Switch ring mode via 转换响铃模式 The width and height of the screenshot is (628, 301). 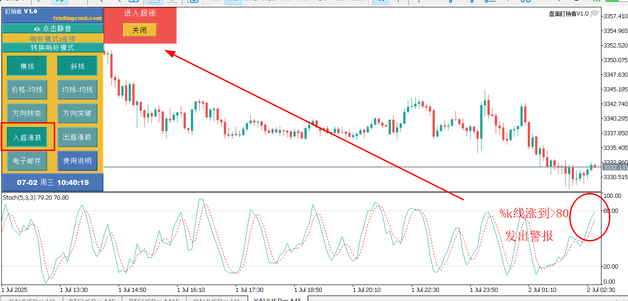tap(53, 48)
